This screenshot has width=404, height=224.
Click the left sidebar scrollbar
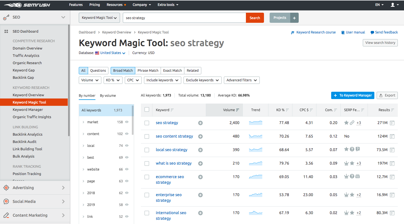point(69,80)
